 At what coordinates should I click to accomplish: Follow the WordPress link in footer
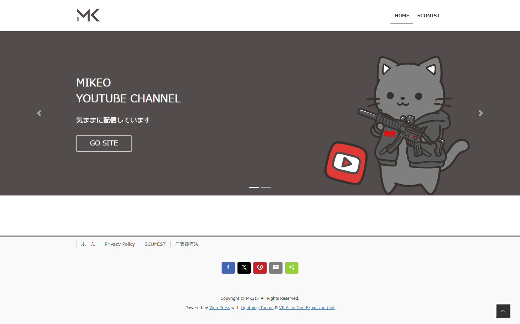click(219, 308)
